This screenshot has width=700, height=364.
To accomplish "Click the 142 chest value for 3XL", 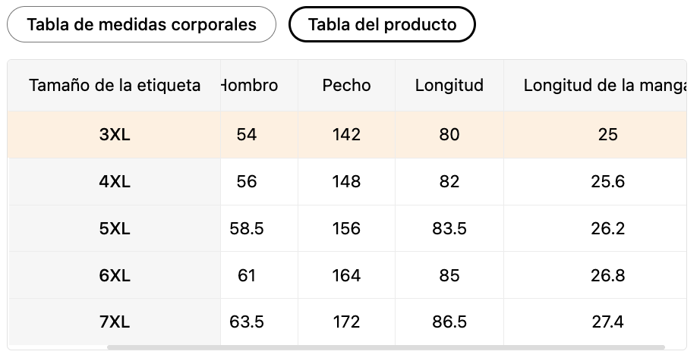I will (346, 135).
